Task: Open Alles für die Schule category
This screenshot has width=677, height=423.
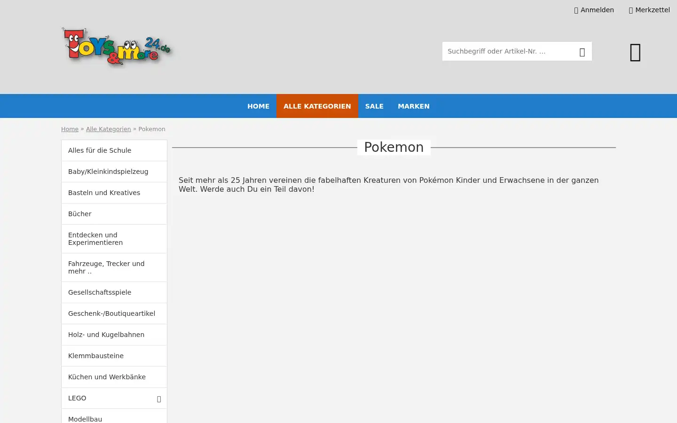Action: [x=114, y=150]
